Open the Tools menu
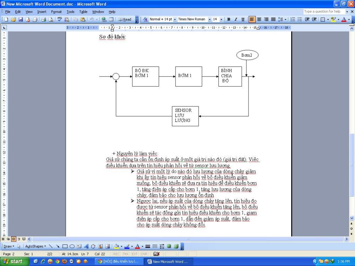 [70, 12]
